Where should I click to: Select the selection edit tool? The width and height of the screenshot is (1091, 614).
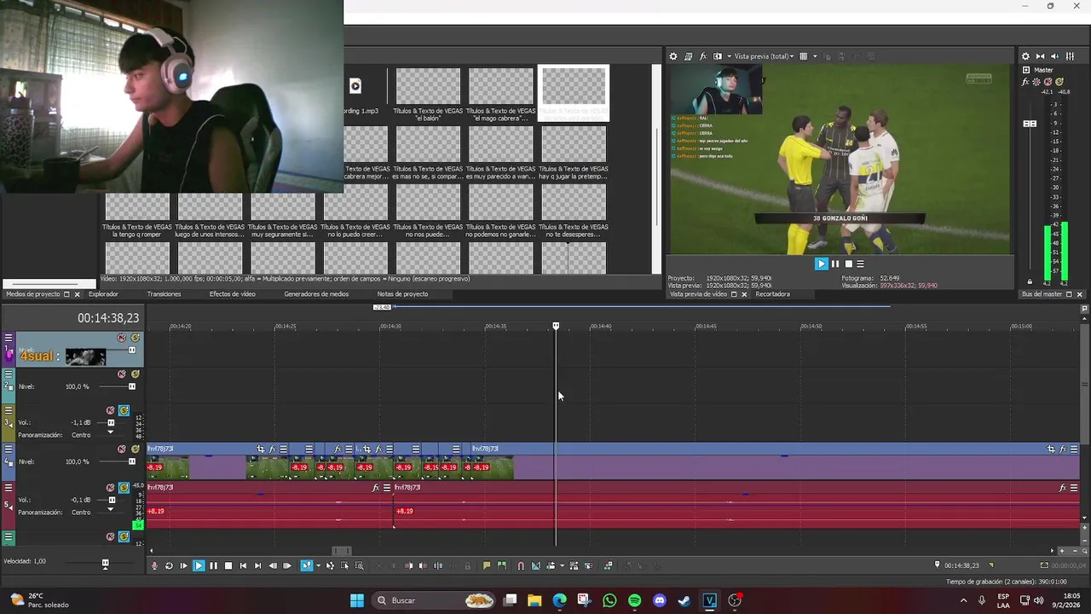pos(344,565)
